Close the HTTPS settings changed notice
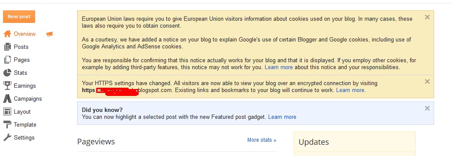Screen dimensions: 451x156 [427, 81]
